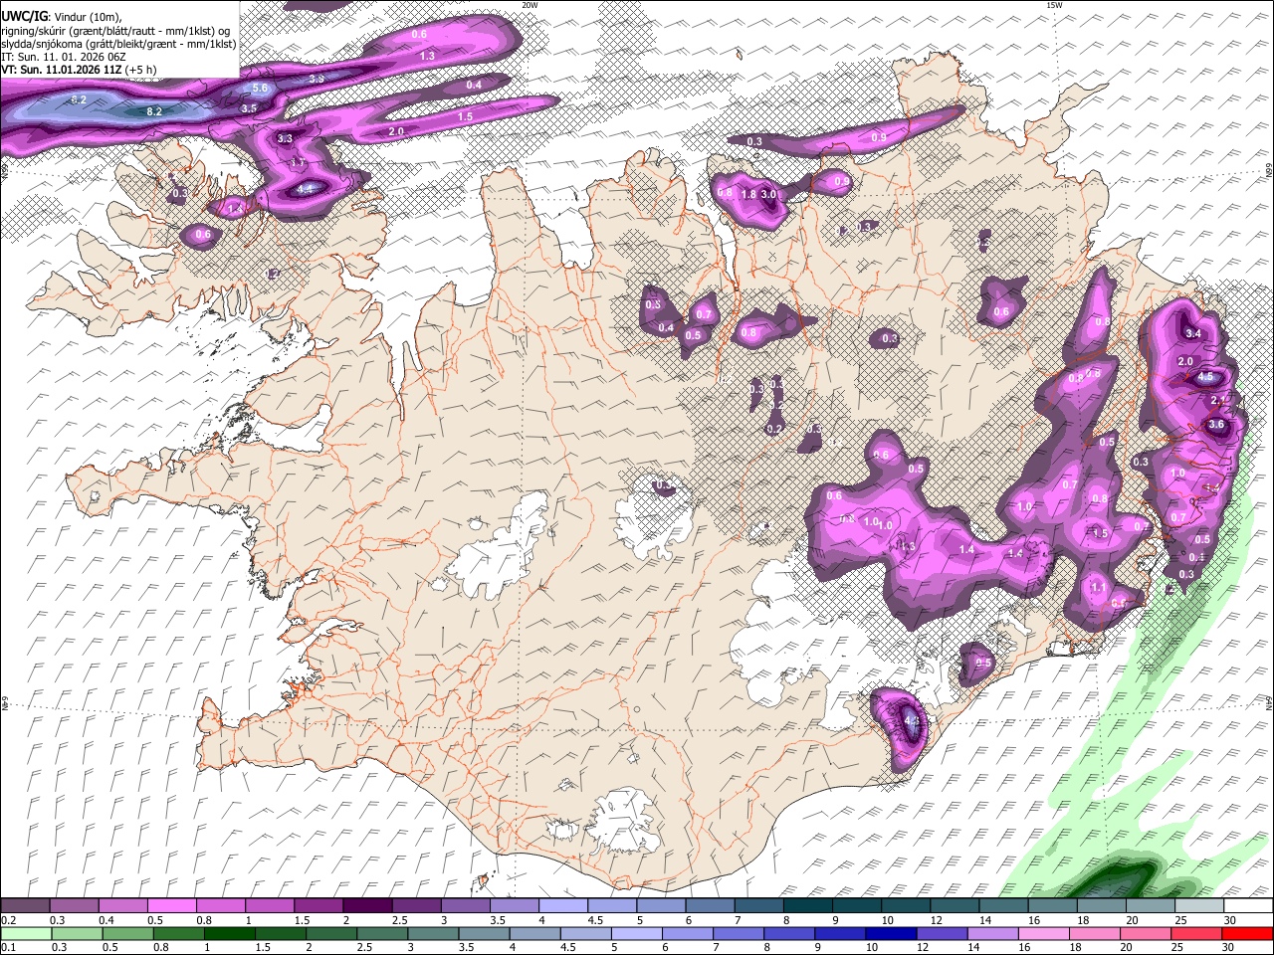Pick the darkest green swatch between 1 and 1.5, lower row
Screen dimensions: 1274x955
coord(229,934)
